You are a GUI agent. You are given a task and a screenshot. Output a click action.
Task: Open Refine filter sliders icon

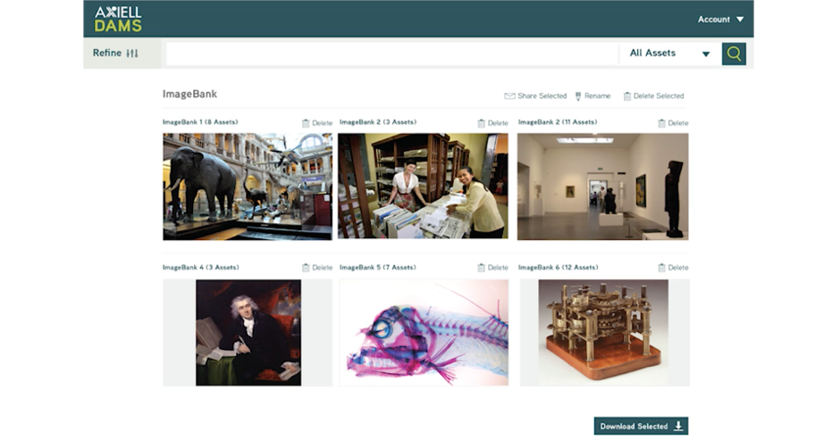point(132,53)
